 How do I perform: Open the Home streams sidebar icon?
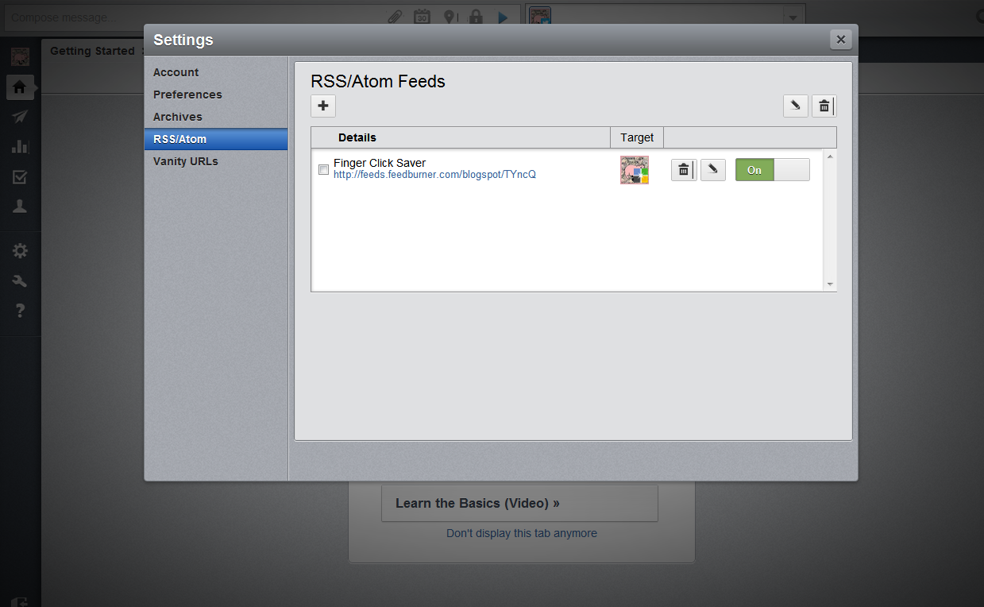[20, 87]
